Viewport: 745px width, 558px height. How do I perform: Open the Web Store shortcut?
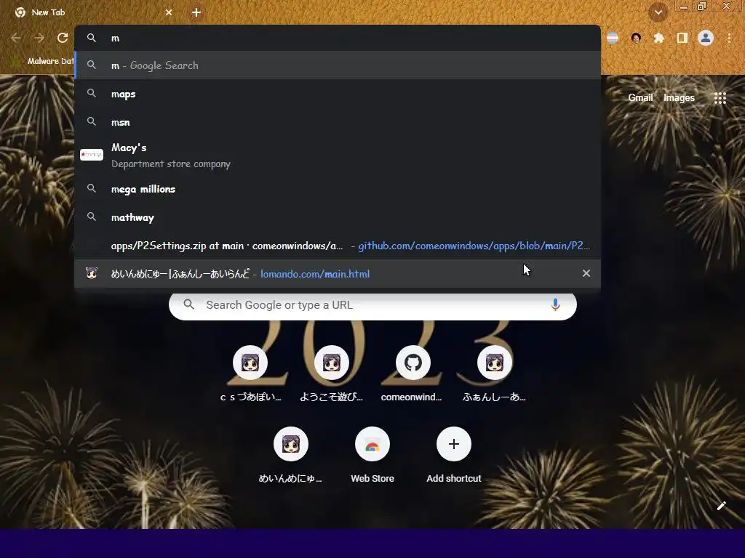click(372, 456)
